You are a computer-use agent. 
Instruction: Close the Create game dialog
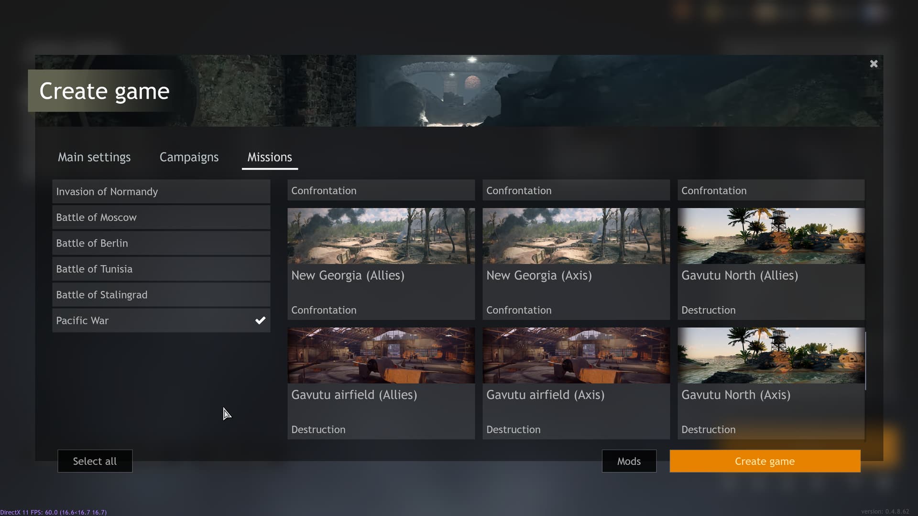[874, 64]
